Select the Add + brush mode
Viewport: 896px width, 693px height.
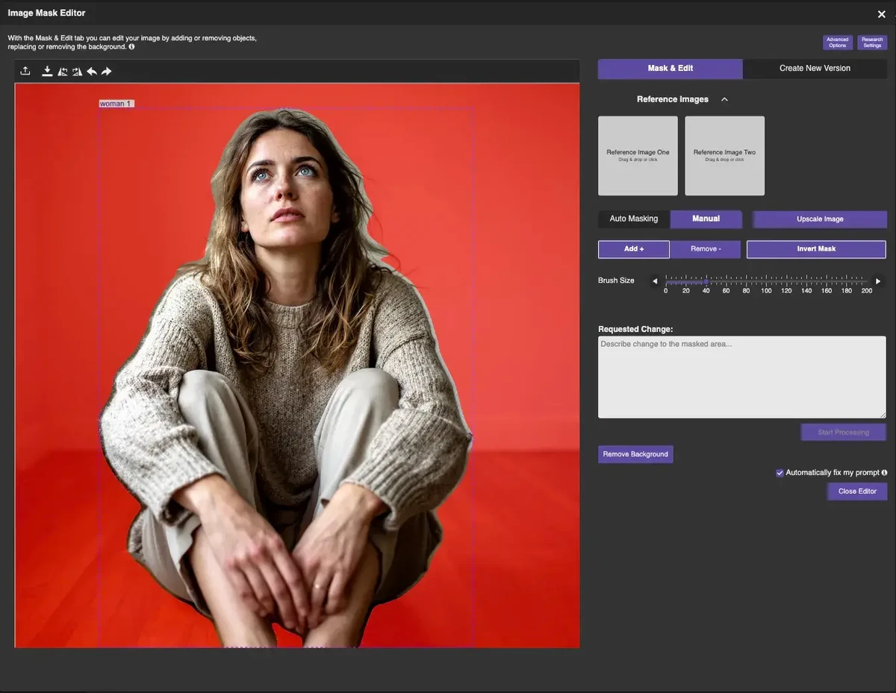[634, 249]
